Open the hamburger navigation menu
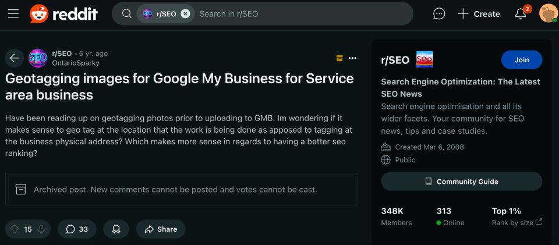Viewport: 559px width, 245px height. 13,14
